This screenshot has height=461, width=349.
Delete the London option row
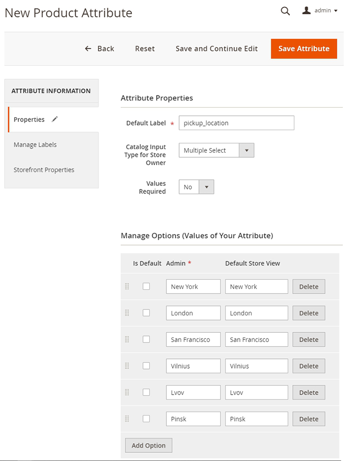click(308, 313)
